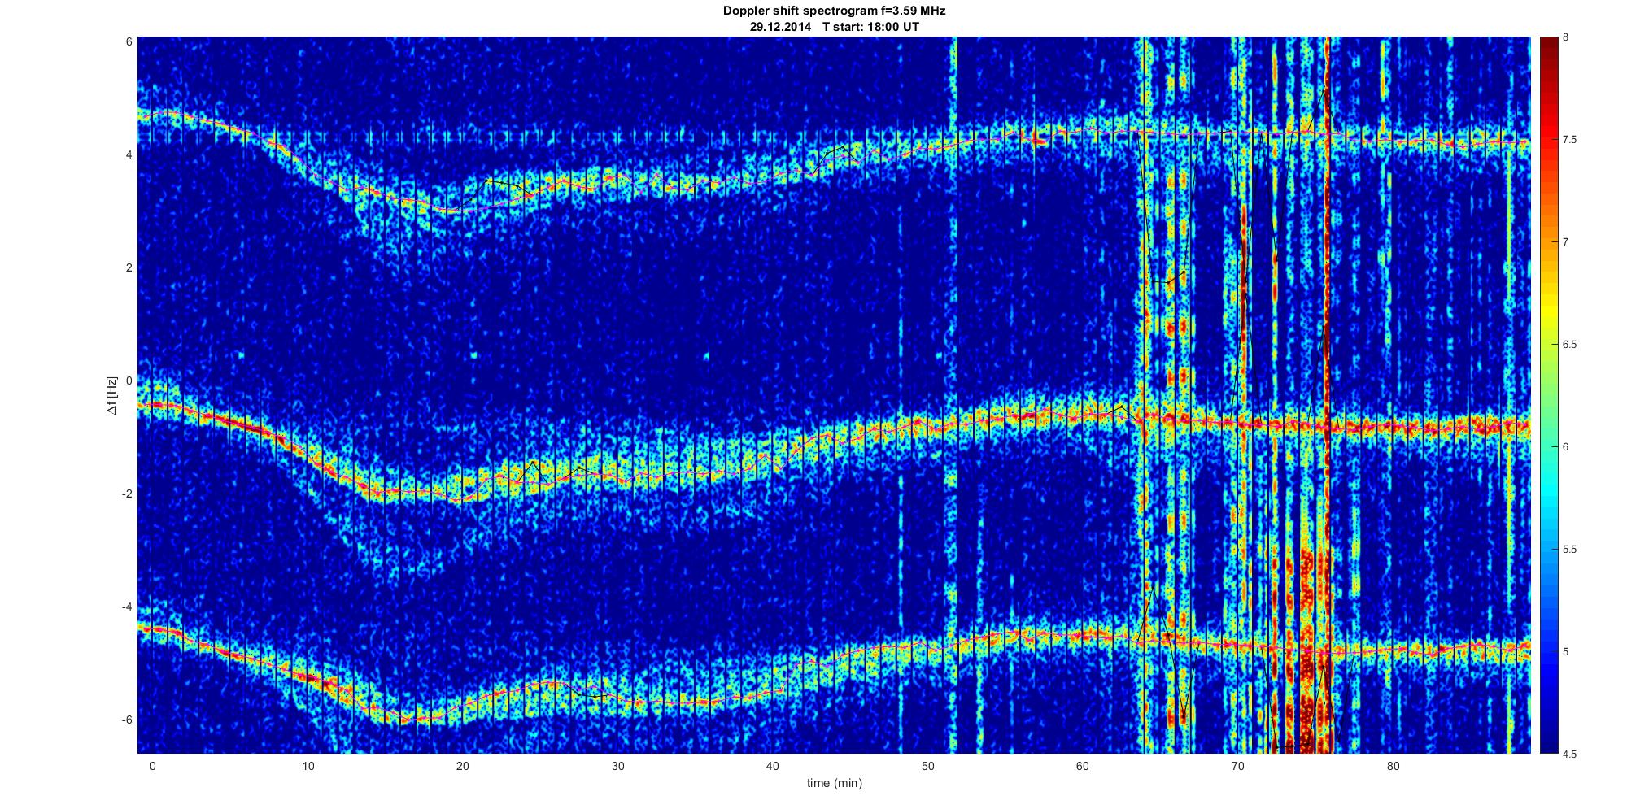Click the x-axis tick label "50"
The width and height of the screenshot is (1627, 809).
click(927, 766)
